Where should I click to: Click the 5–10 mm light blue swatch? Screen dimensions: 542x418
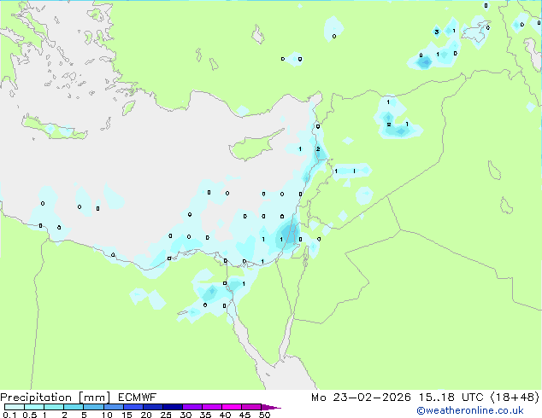coord(93,407)
